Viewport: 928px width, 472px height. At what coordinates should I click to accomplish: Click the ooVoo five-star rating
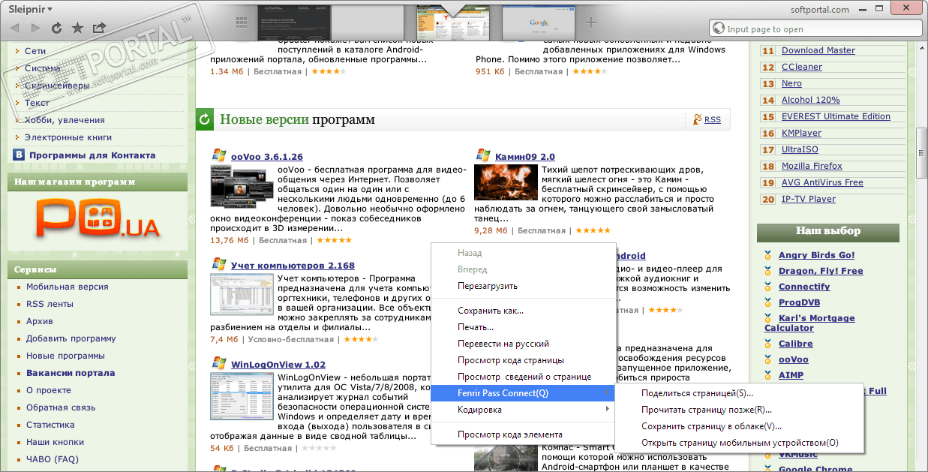coord(334,241)
